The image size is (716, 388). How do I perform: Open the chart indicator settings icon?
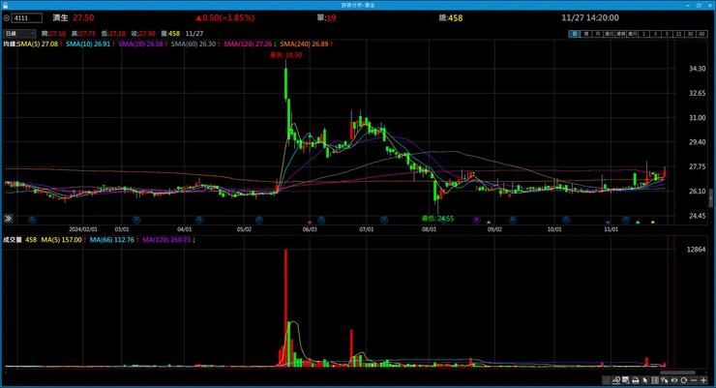point(616,380)
